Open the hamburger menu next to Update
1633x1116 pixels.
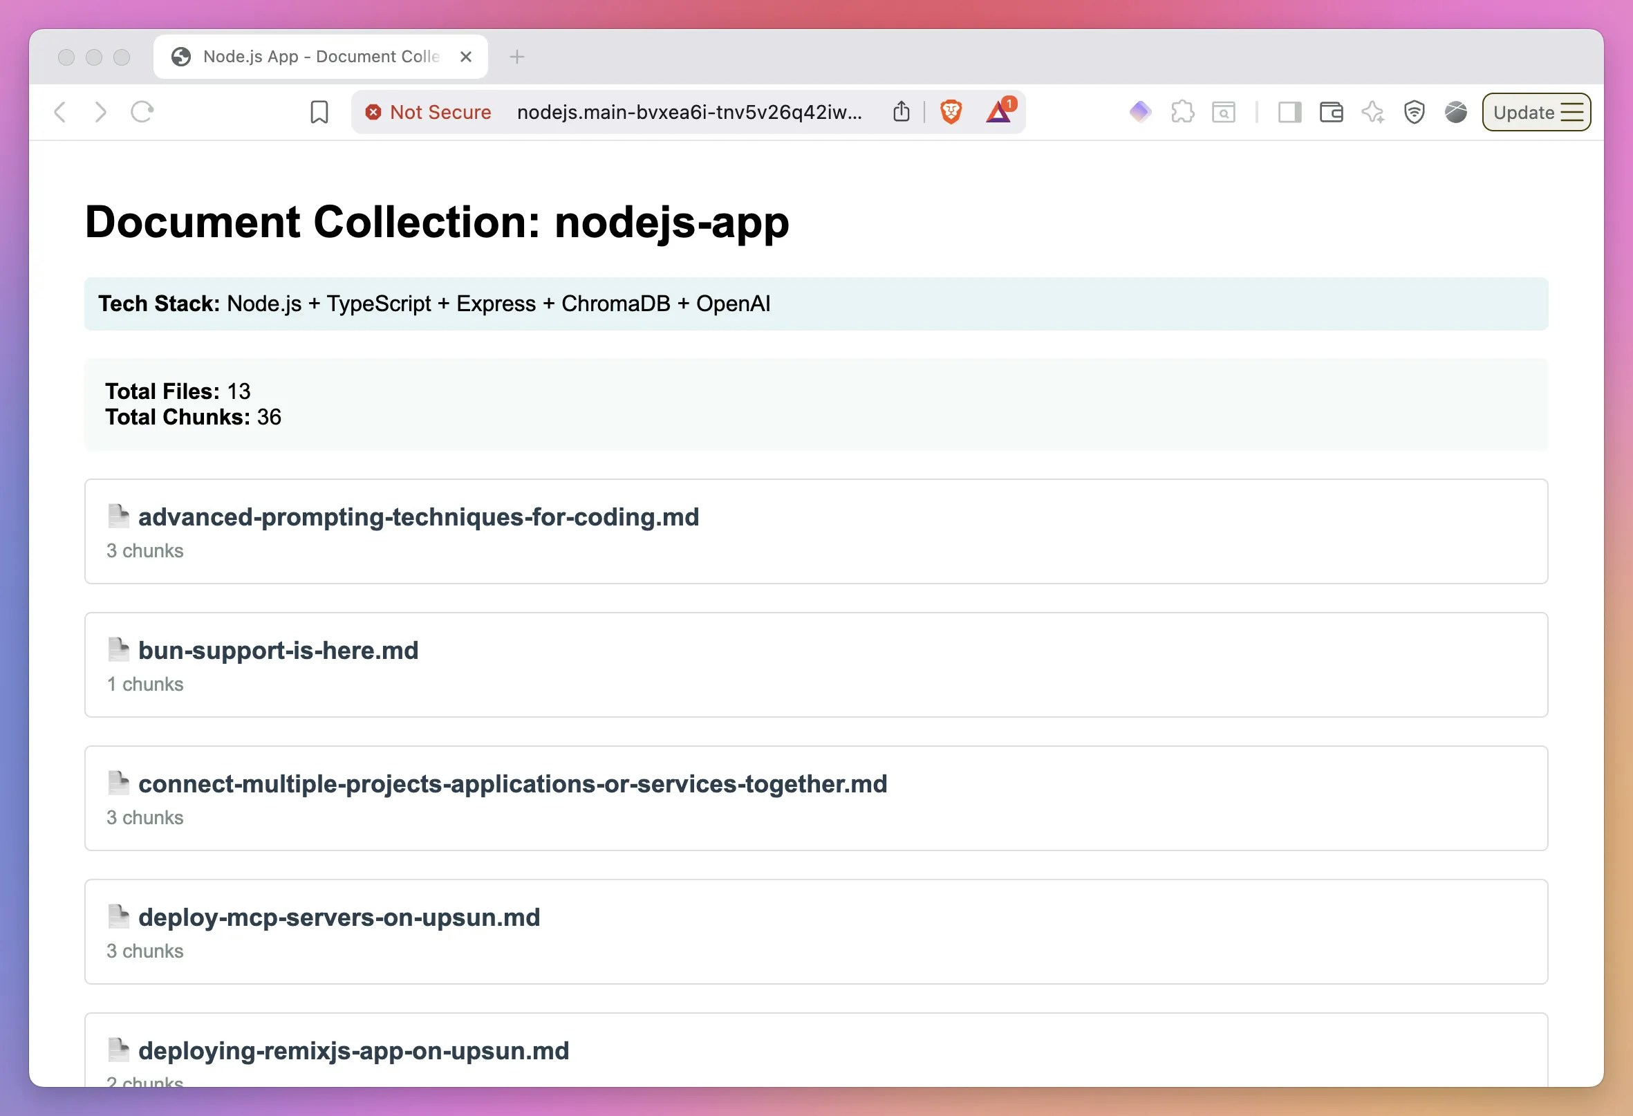point(1571,112)
